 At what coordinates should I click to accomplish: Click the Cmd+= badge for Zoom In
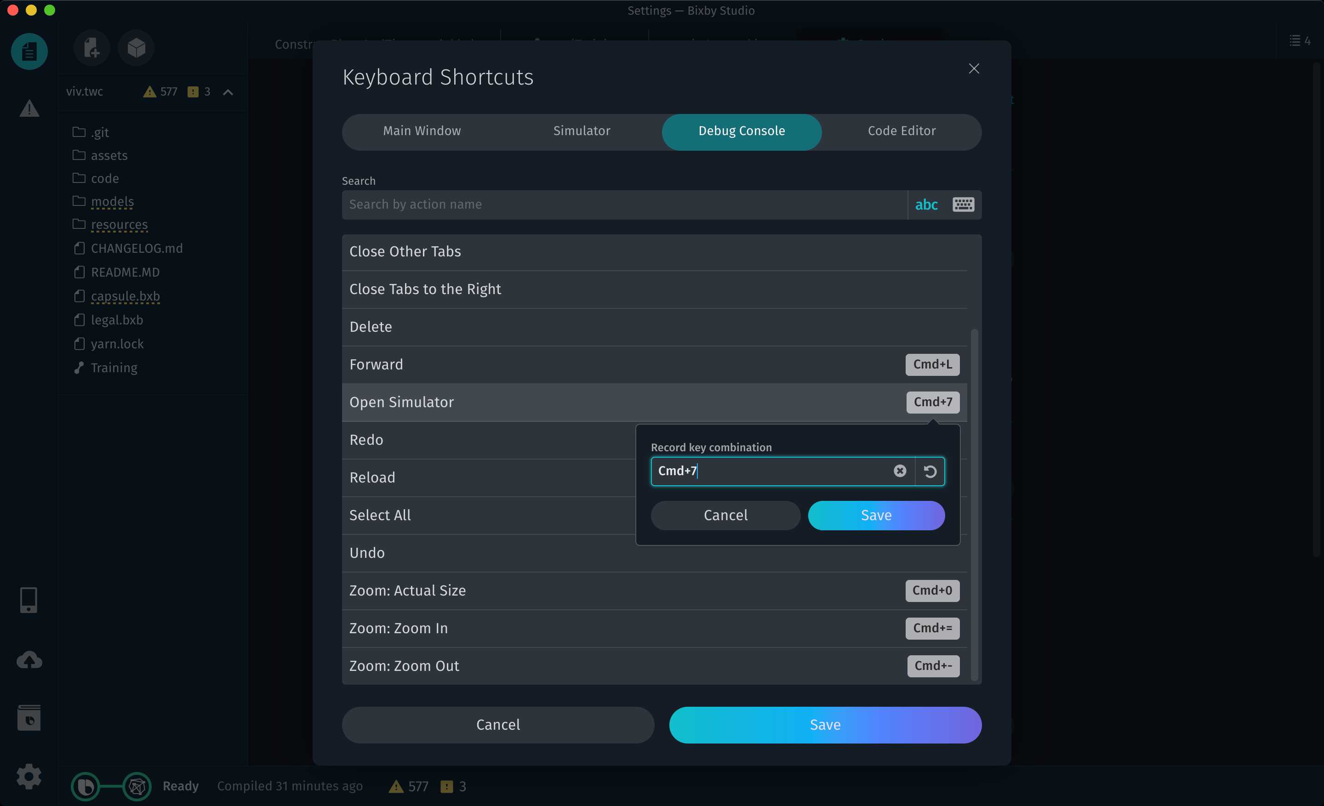tap(932, 628)
